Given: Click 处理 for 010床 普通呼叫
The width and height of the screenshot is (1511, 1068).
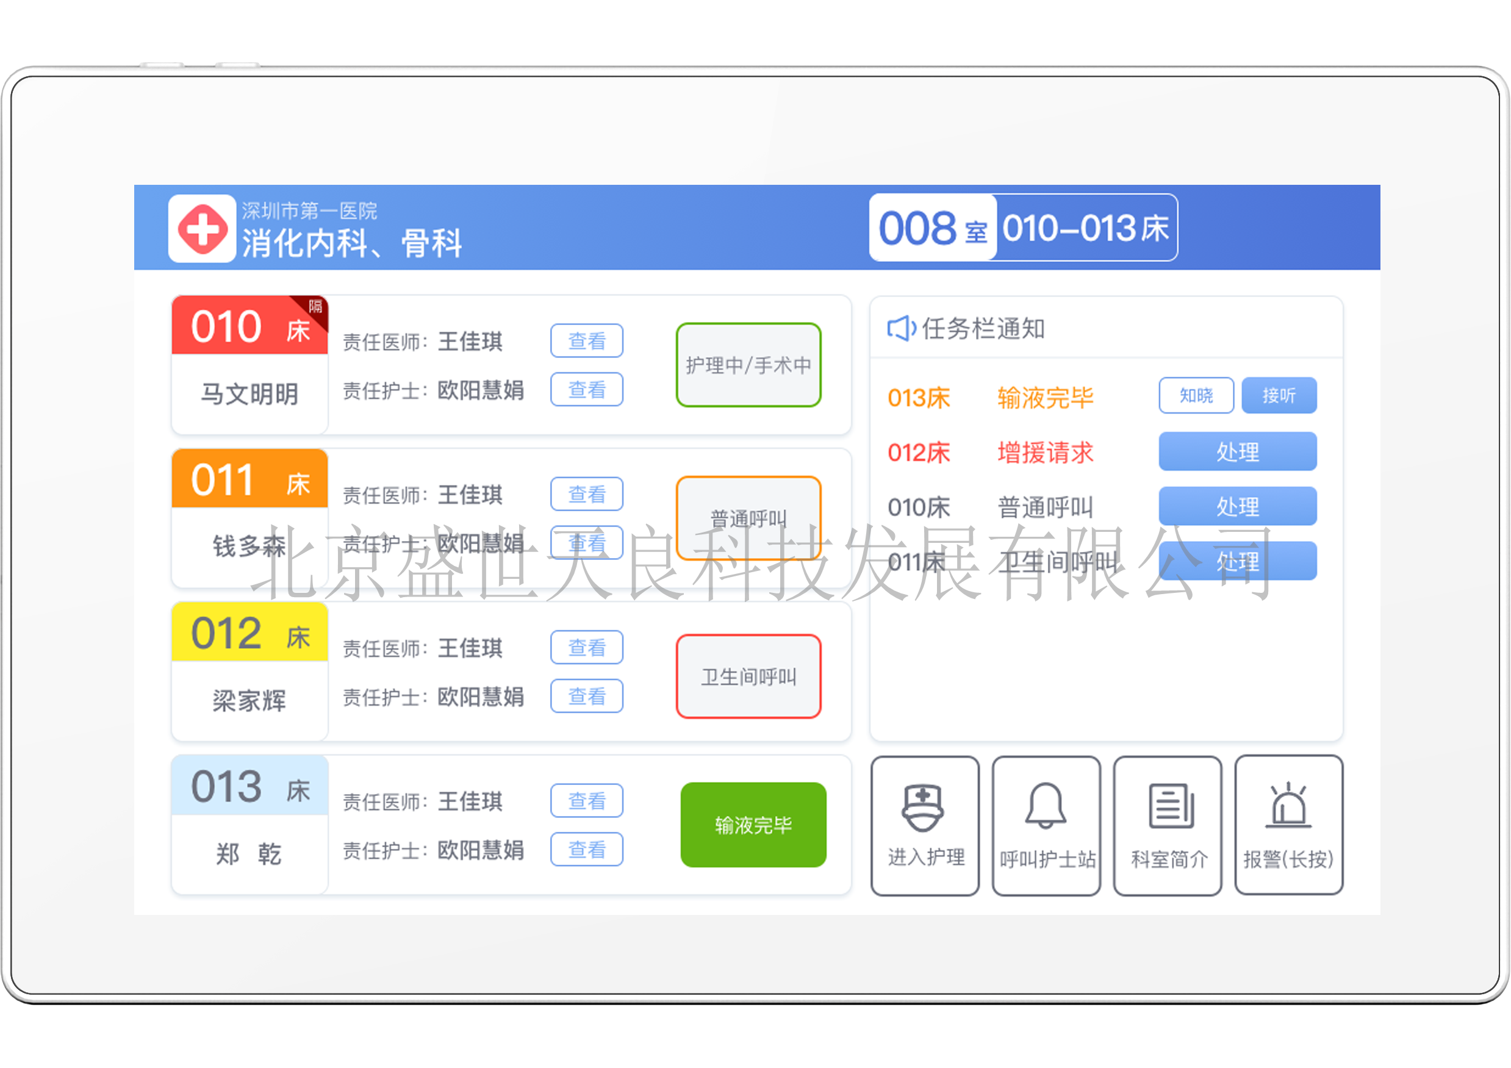Looking at the screenshot, I should click(x=1237, y=507).
